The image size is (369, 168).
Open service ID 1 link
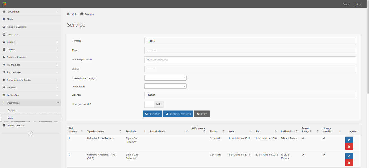(69, 139)
